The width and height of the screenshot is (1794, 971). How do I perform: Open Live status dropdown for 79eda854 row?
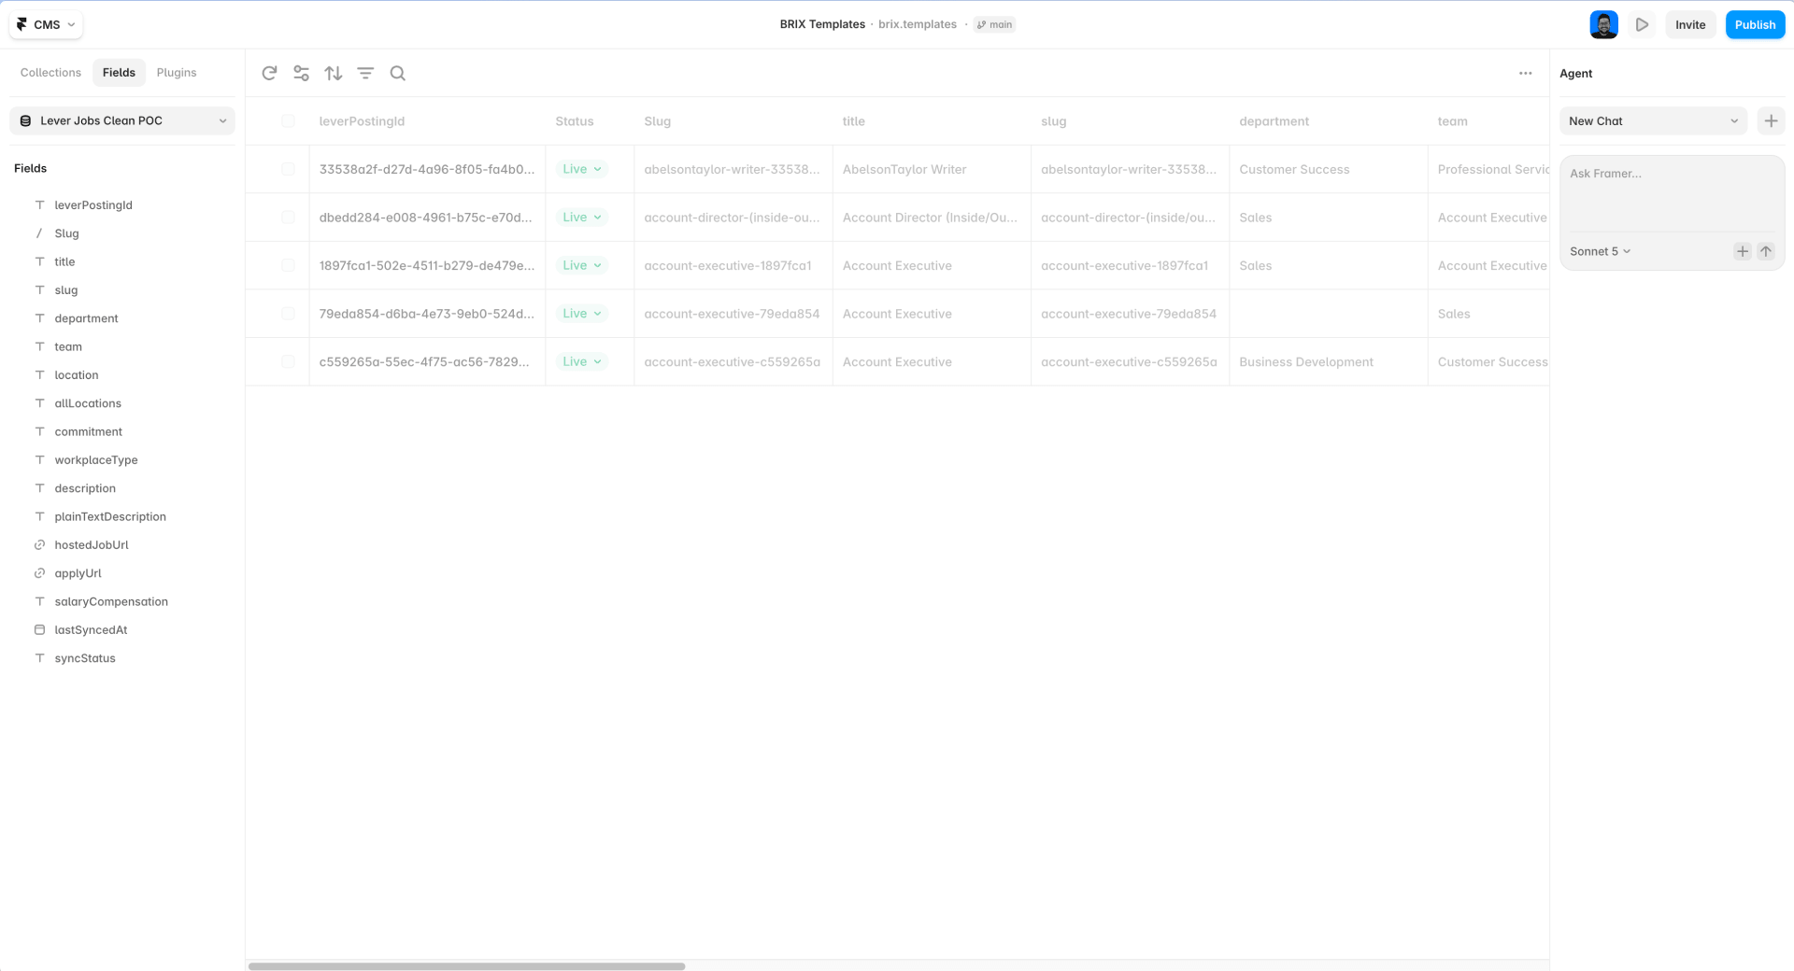[581, 314]
